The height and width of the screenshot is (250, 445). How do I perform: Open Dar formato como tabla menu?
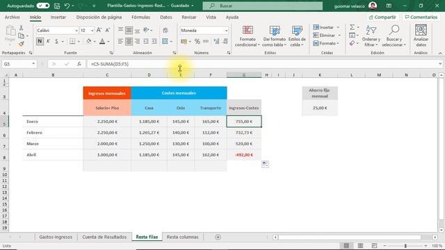coord(275,36)
